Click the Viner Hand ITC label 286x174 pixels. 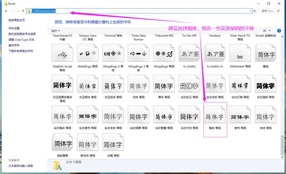240,37
